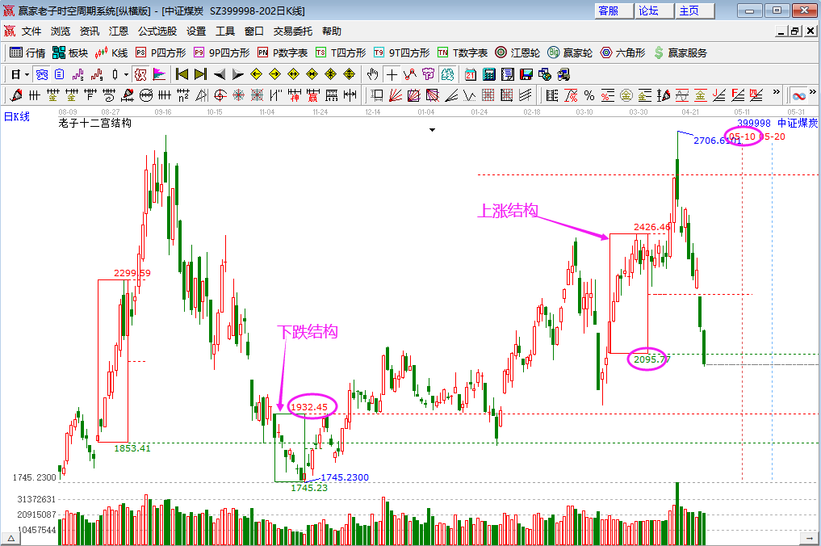Click yellow diamond right-arrow icon

tap(275, 75)
